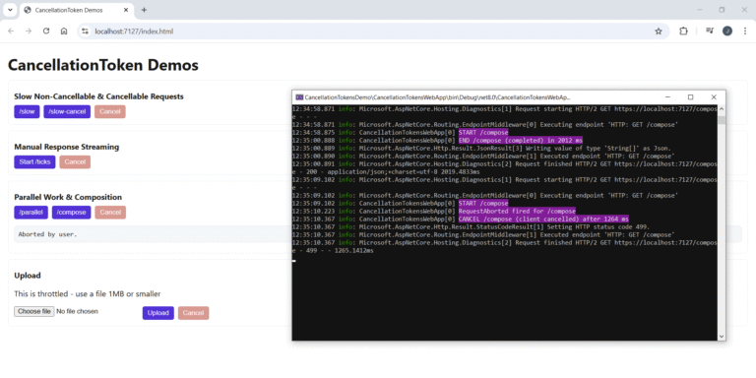View site information icon in address bar

[x=85, y=31]
